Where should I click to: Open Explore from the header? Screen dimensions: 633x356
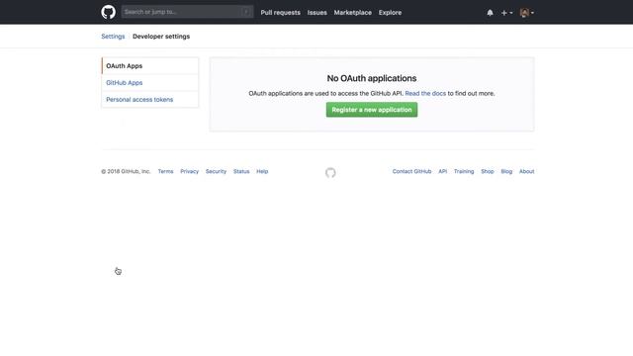(x=390, y=13)
